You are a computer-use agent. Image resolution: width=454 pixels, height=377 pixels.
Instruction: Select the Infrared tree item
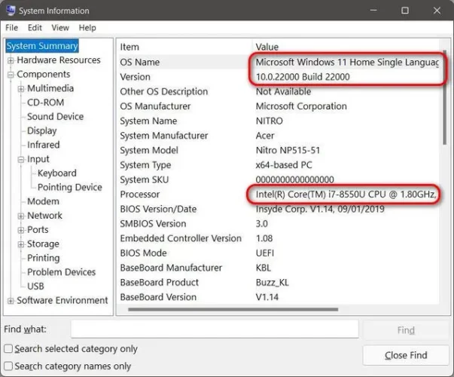pos(44,145)
